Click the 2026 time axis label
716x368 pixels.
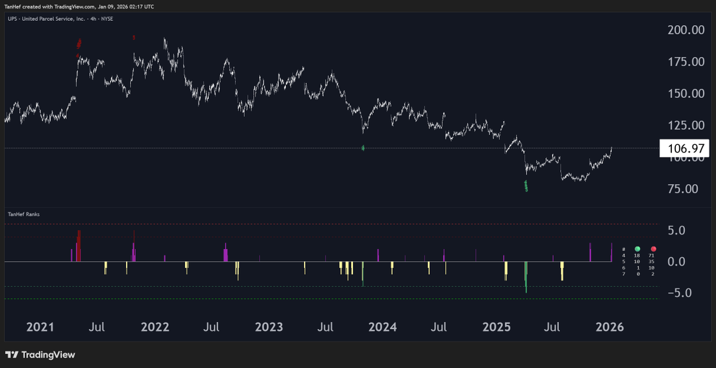click(610, 327)
